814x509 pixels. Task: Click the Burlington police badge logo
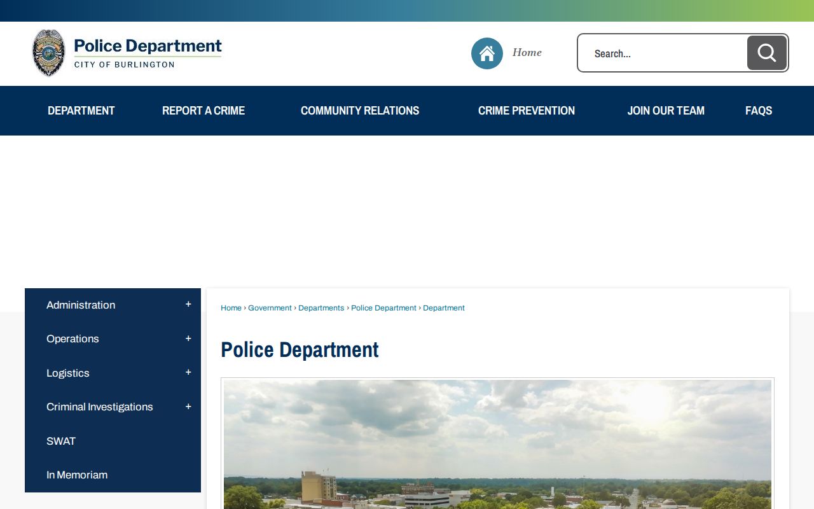(x=49, y=53)
